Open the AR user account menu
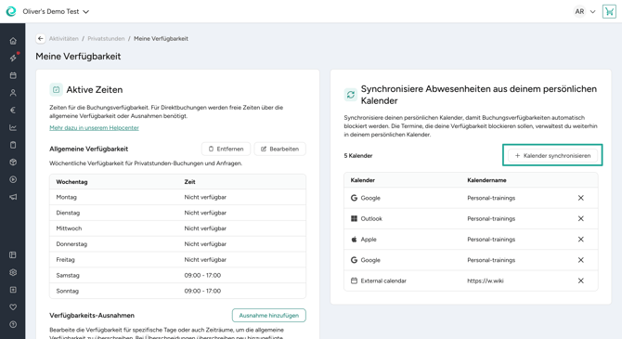This screenshot has height=339, width=622. [585, 11]
